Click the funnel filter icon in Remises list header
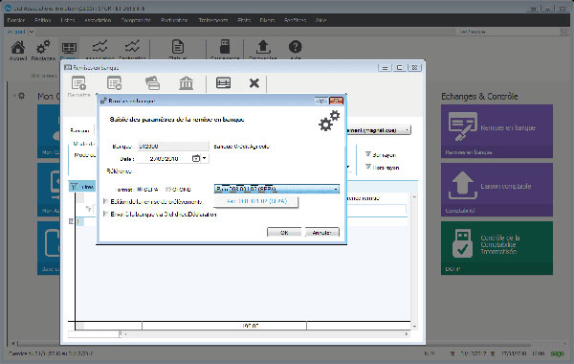This screenshot has height=364, width=574. click(74, 187)
